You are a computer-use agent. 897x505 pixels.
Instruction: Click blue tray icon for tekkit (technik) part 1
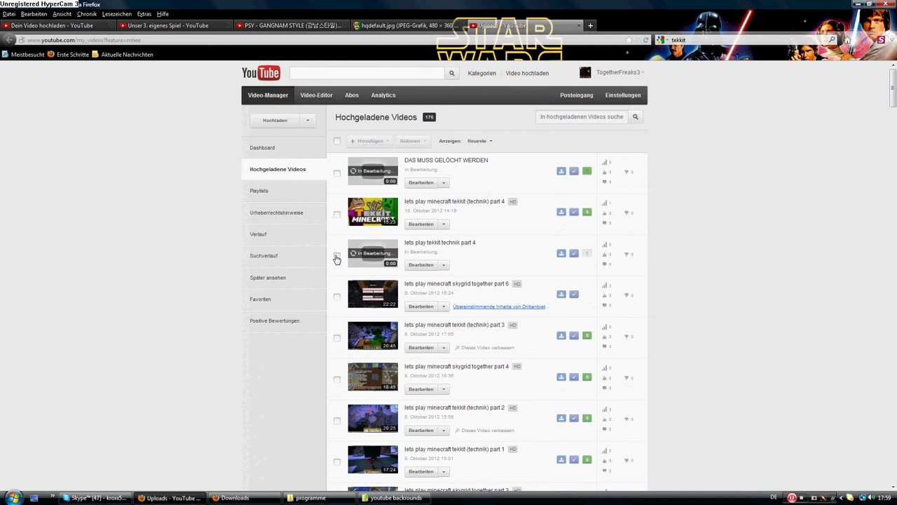[x=561, y=459]
